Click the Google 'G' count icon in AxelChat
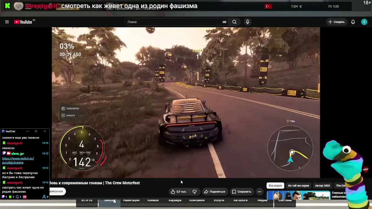 (x=17, y=197)
